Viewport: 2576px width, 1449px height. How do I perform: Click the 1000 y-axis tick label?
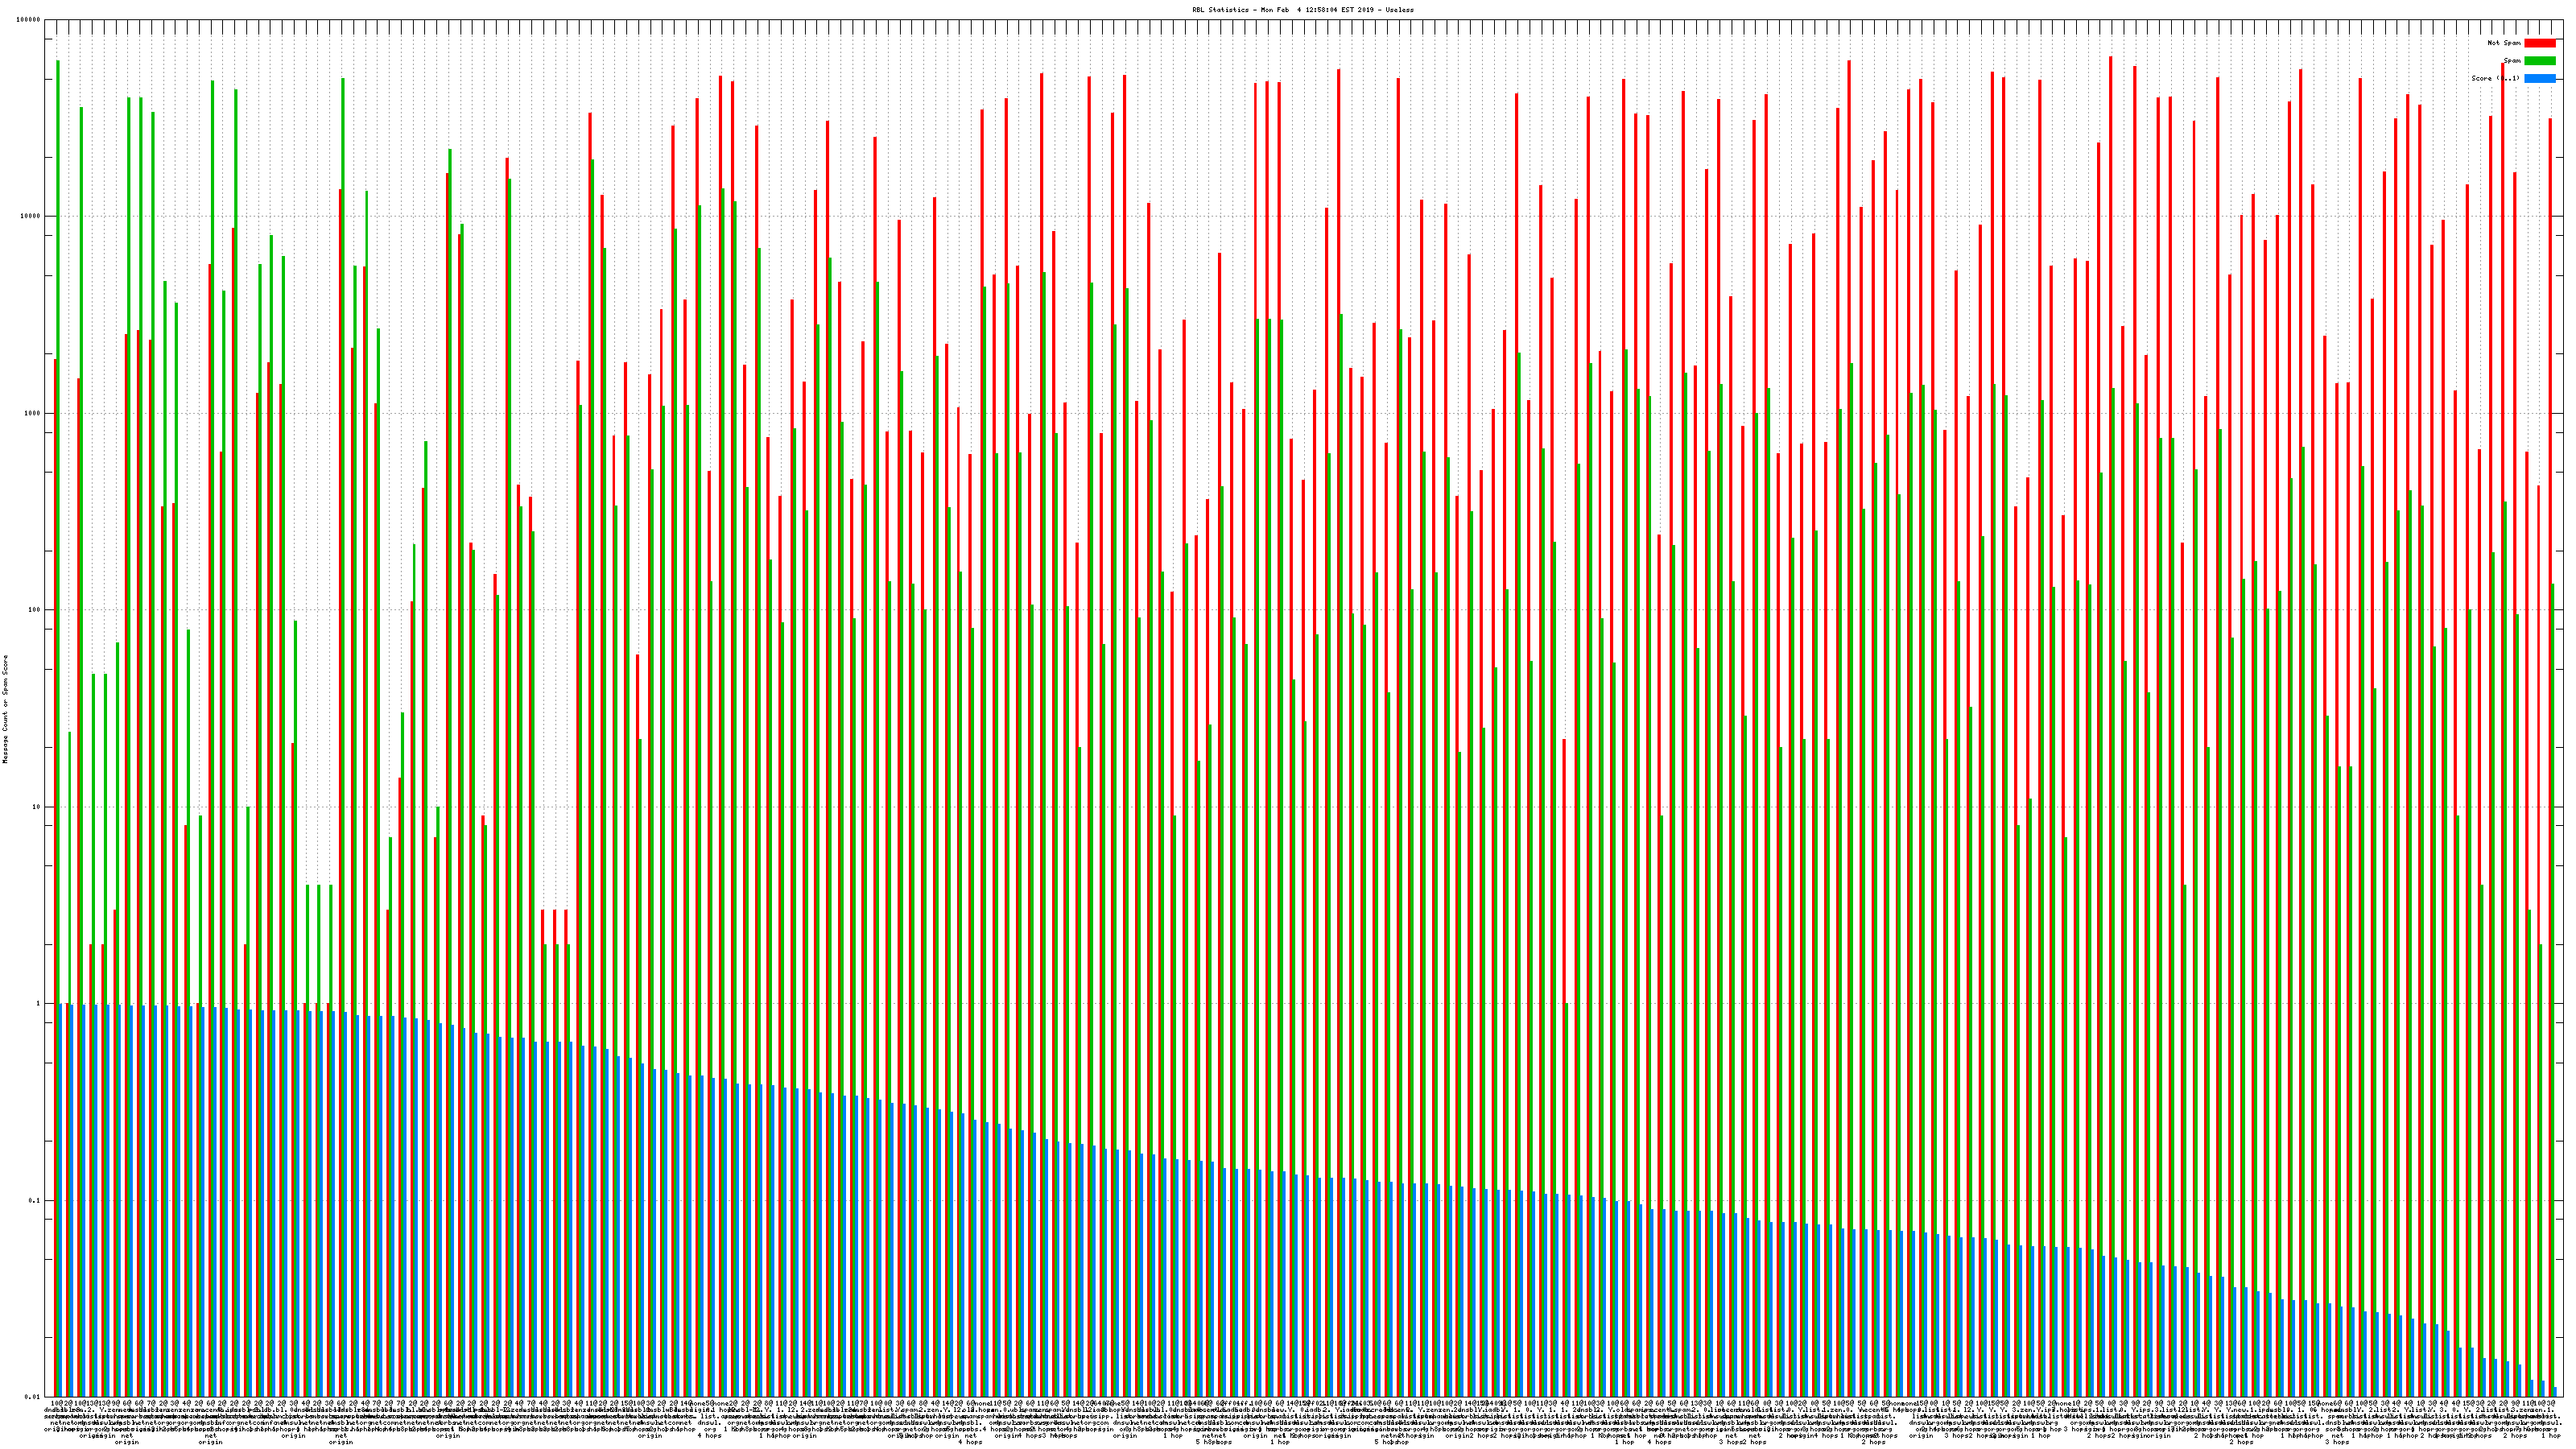point(33,413)
